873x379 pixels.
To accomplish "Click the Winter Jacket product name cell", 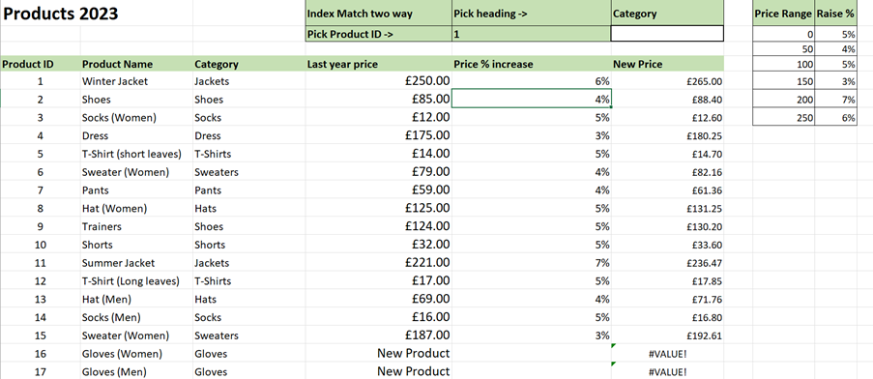I will point(136,80).
